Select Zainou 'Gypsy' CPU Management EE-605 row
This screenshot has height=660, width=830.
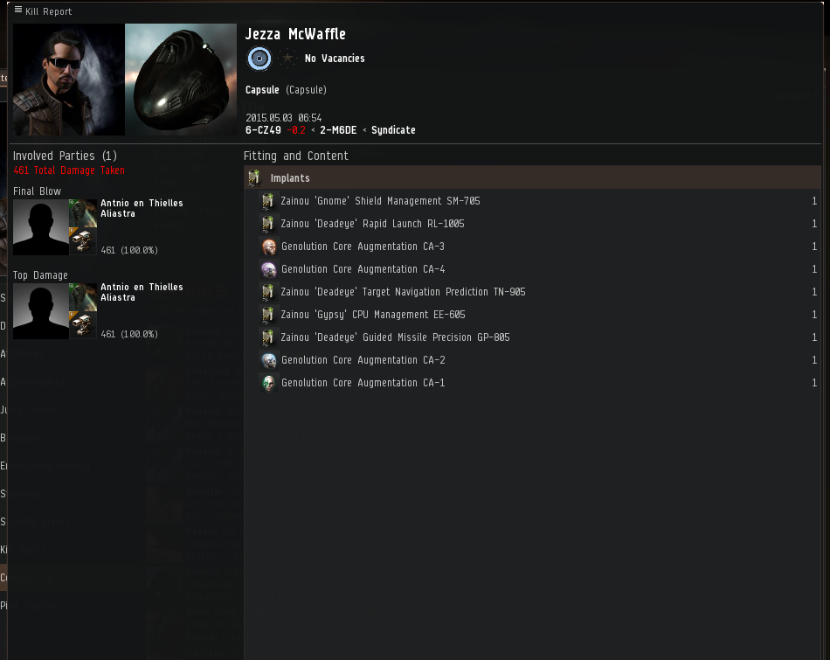coord(539,315)
